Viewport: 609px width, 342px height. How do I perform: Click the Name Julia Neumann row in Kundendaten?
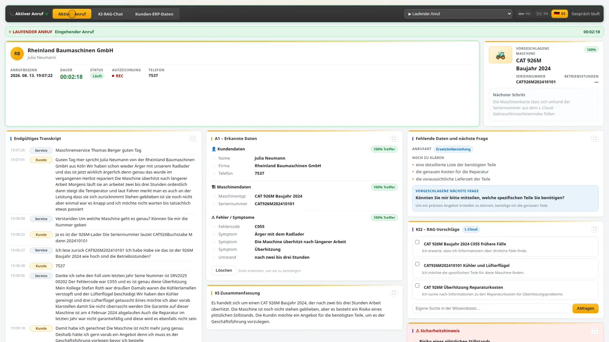coord(304,158)
